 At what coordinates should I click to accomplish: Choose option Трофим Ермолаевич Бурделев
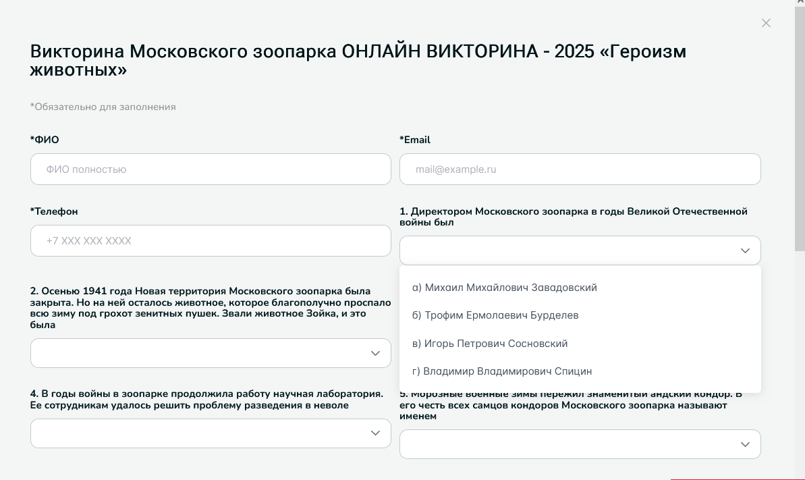point(495,315)
